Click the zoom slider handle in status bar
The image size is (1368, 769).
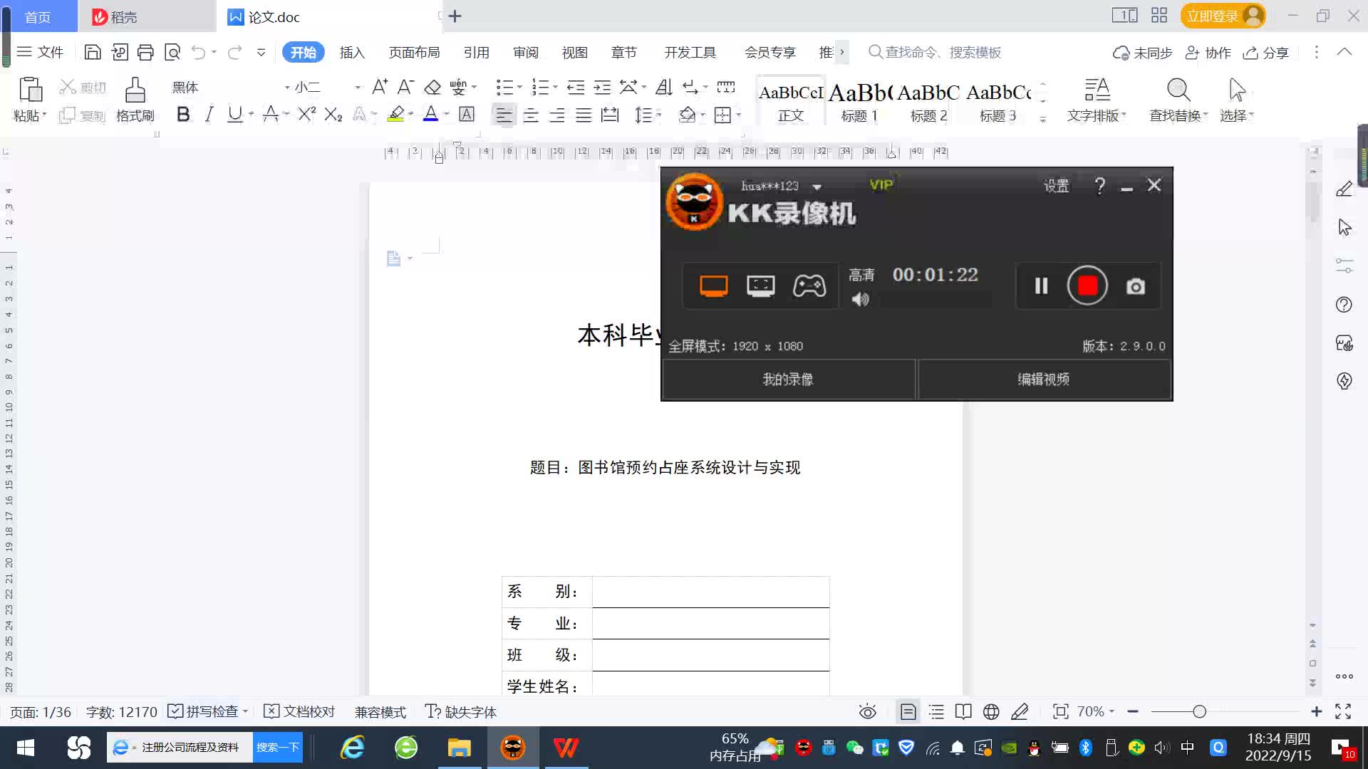pyautogui.click(x=1199, y=711)
